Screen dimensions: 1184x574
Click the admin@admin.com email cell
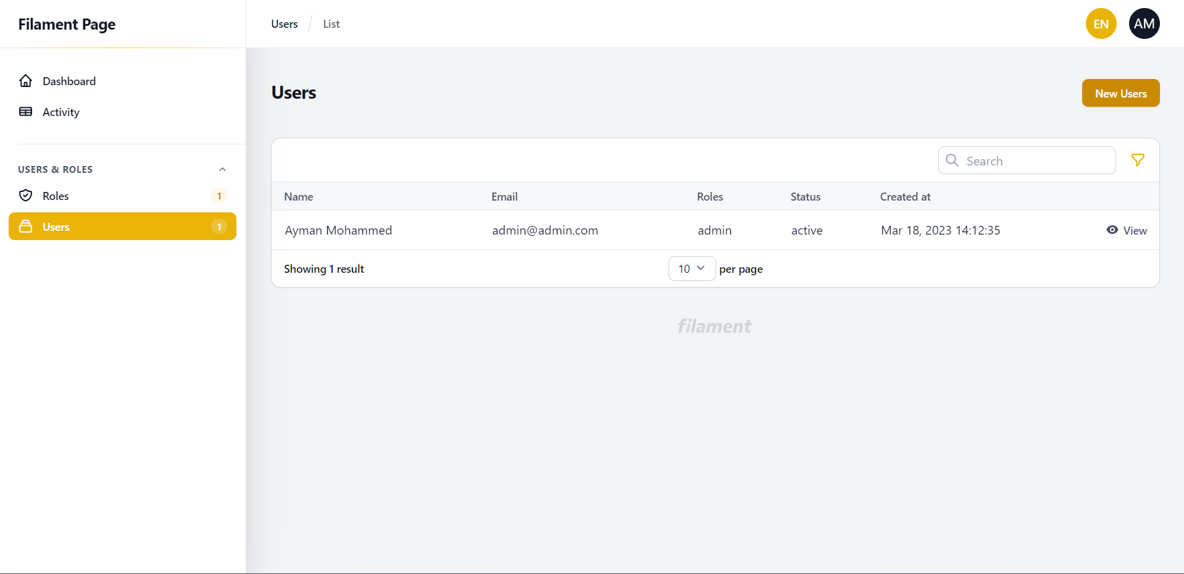click(544, 230)
